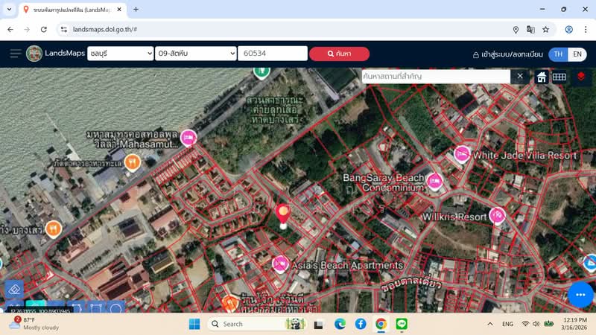This screenshot has height=335, width=596.
Task: Click the home icon on map toolbar
Action: click(542, 77)
